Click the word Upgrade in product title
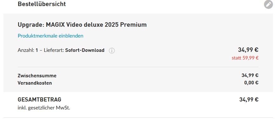Image resolution: width=278 pixels, height=119 pixels. point(31,25)
